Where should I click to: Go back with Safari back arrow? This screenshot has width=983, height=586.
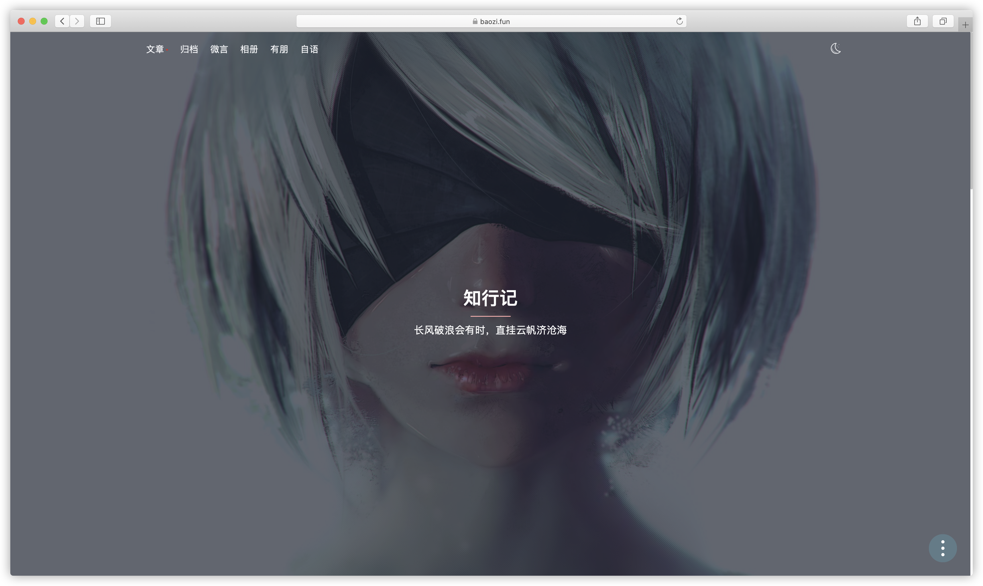coord(62,21)
